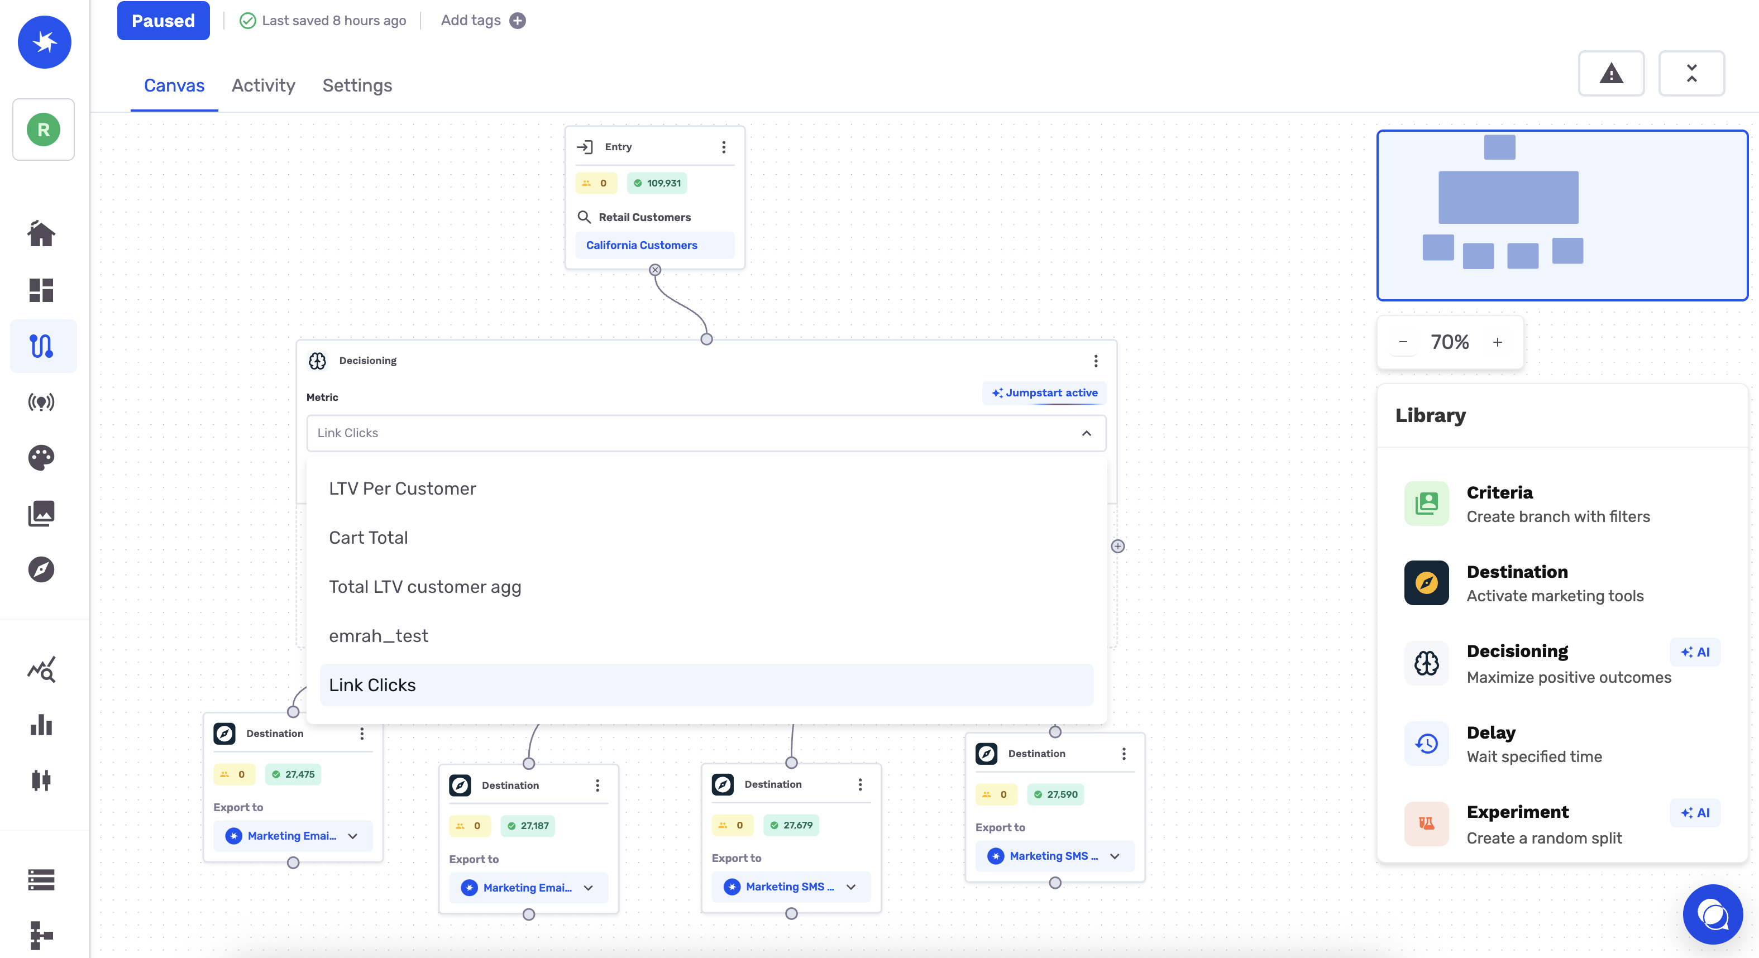Click the 27,475 count badge
This screenshot has width=1759, height=958.
click(293, 774)
